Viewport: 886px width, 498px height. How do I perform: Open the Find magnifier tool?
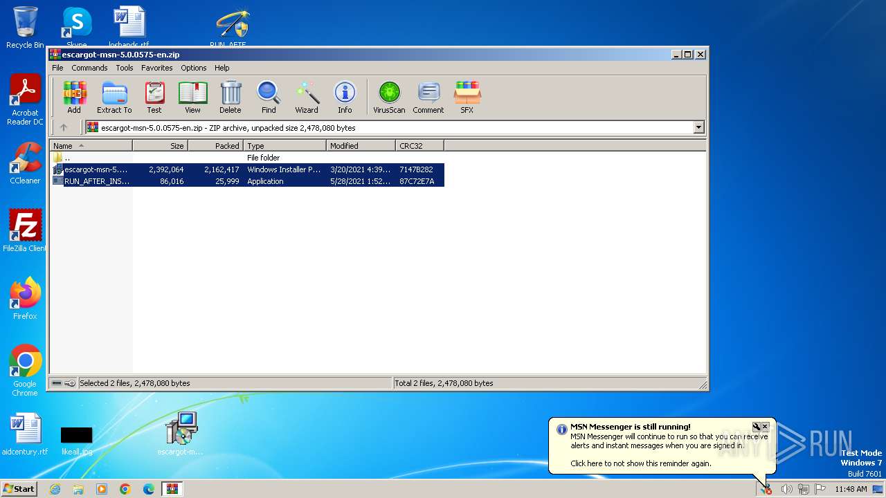tap(269, 97)
